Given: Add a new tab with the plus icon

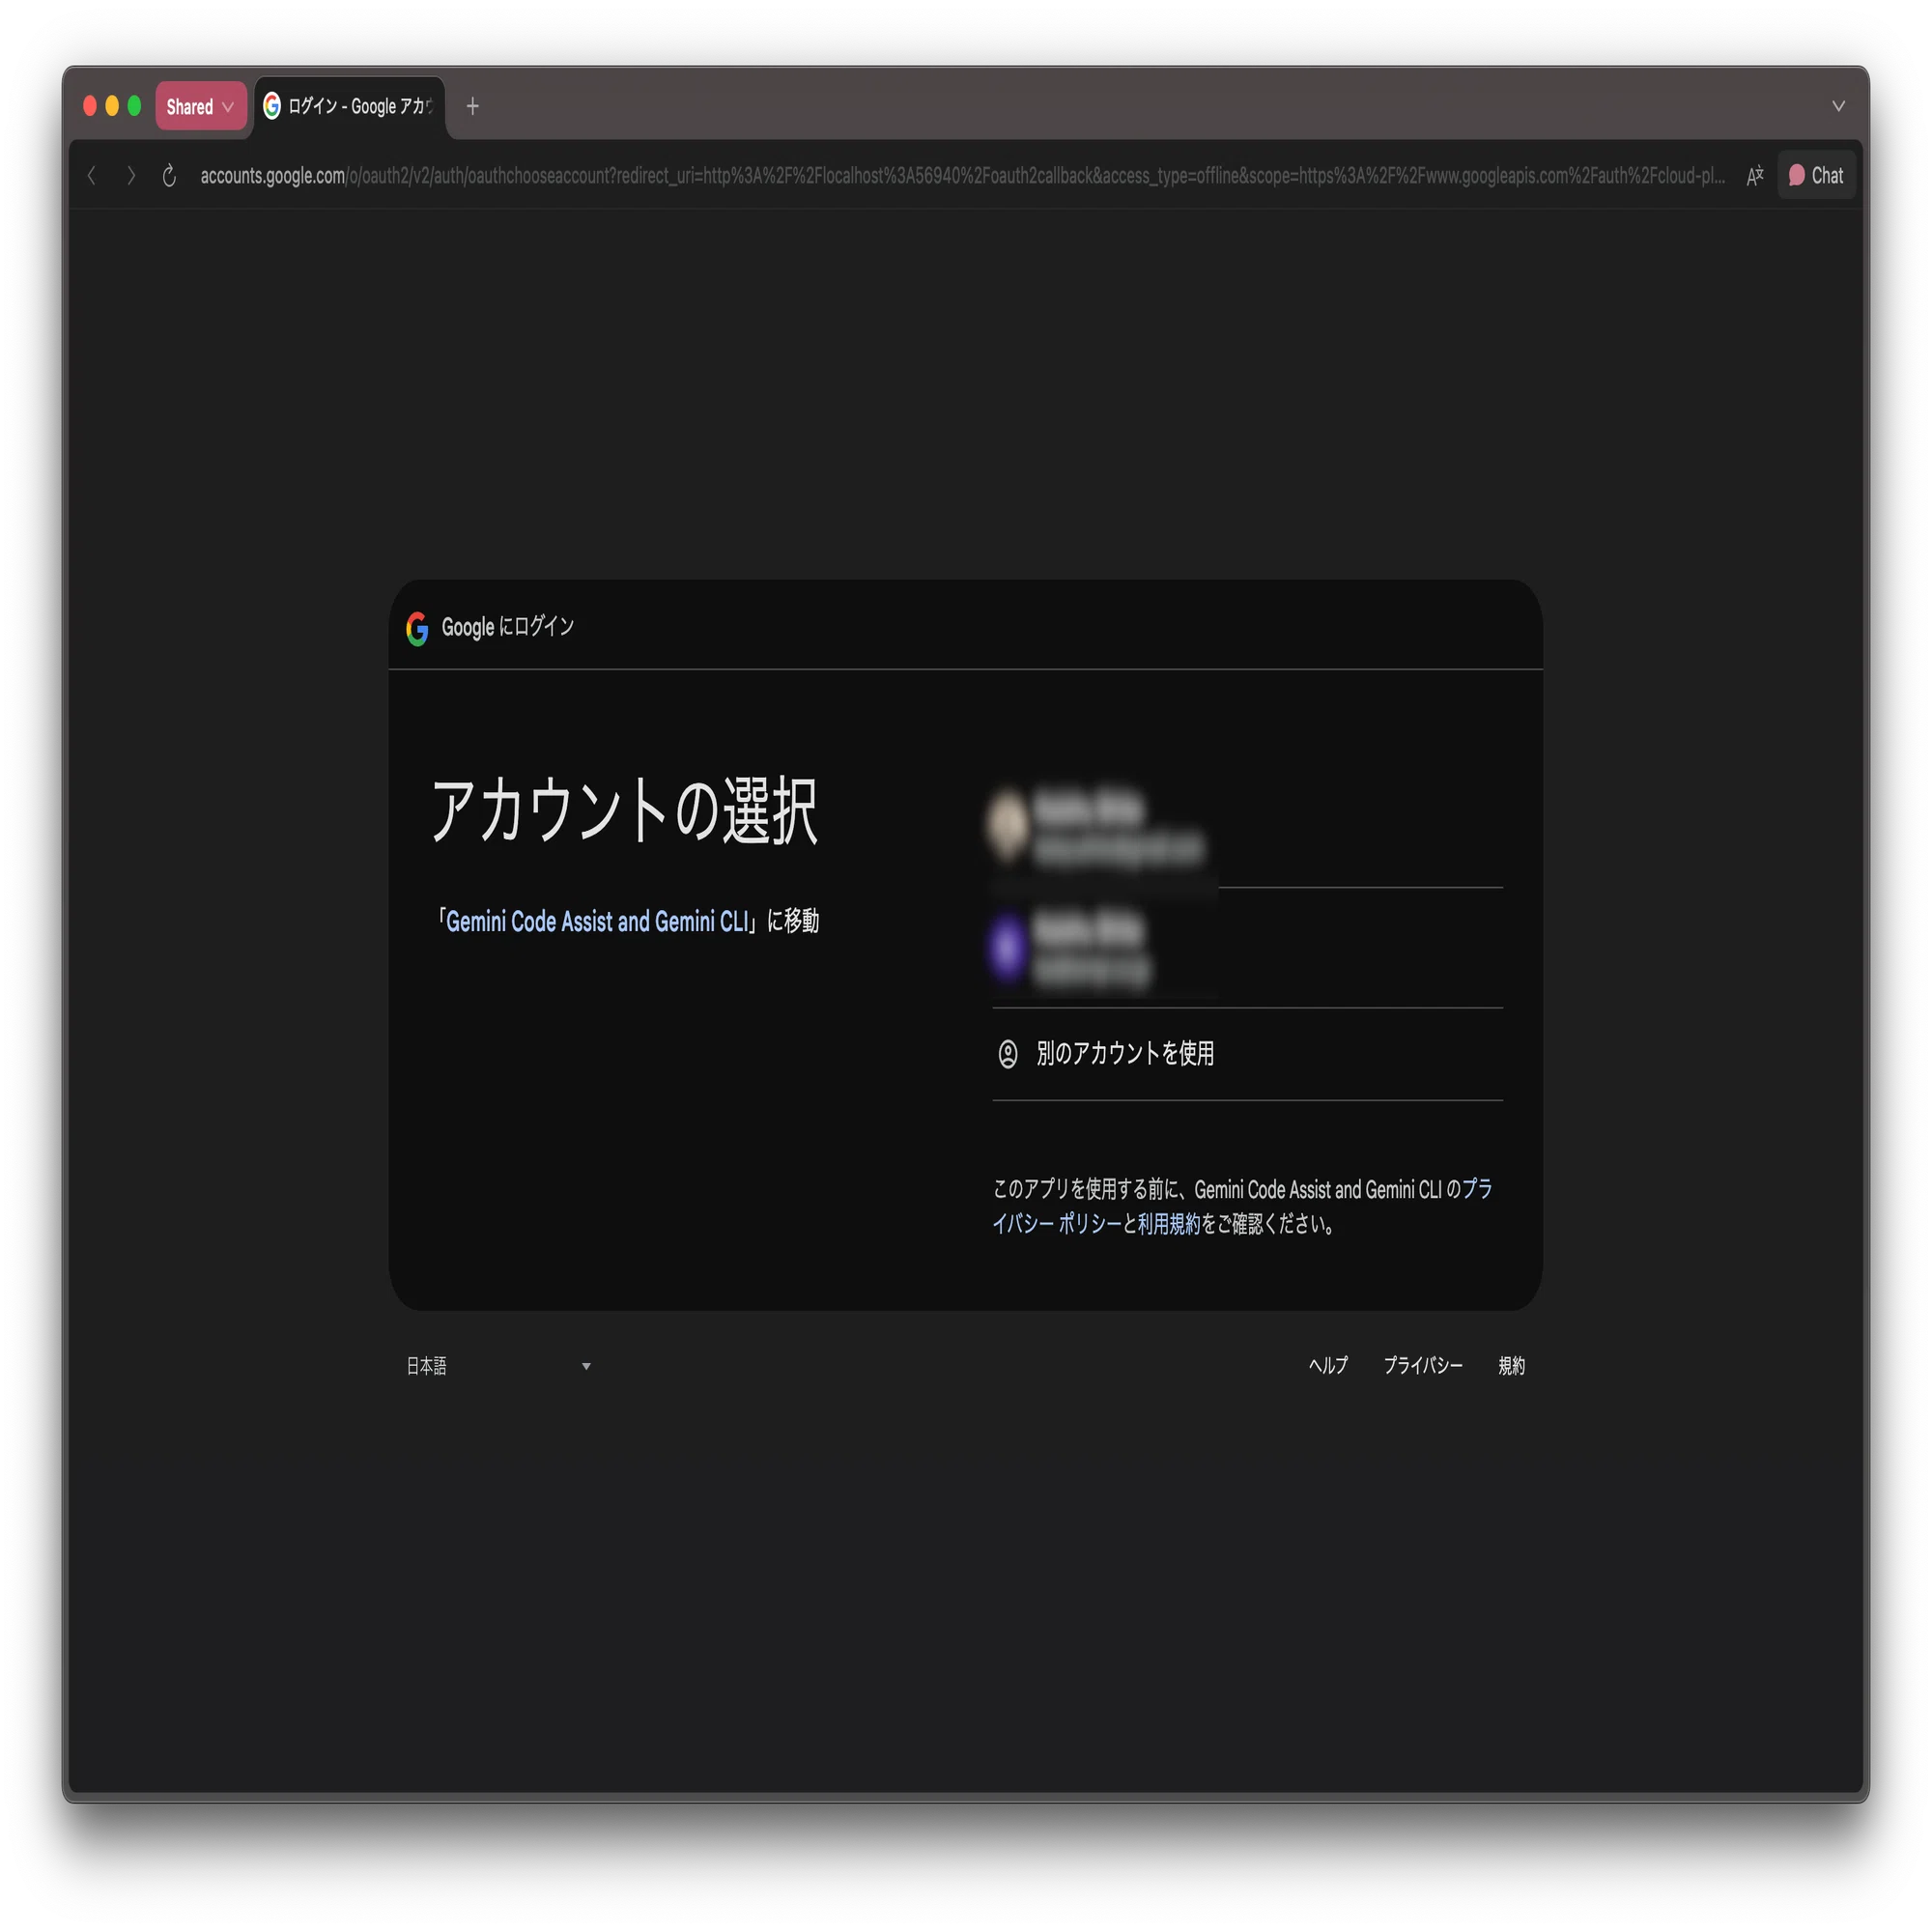Looking at the screenshot, I should pyautogui.click(x=473, y=106).
